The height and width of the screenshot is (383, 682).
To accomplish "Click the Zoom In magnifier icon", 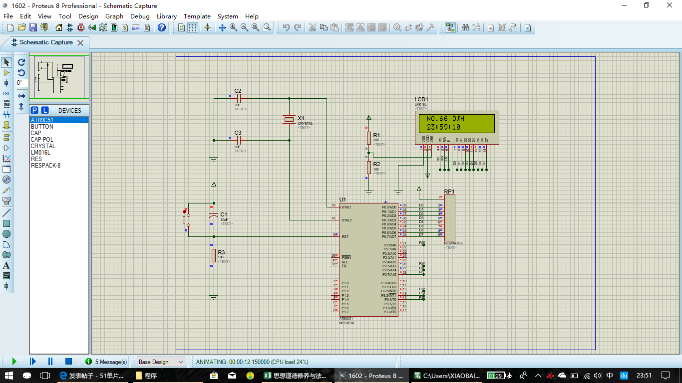I will (x=234, y=27).
